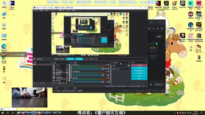This screenshot has width=205, height=115.
Task: Move scene down arrow in Scenes panel
Action: point(43,83)
